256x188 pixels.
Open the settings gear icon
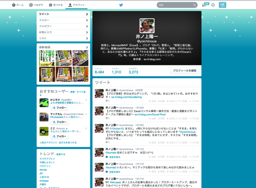(x=213, y=5)
